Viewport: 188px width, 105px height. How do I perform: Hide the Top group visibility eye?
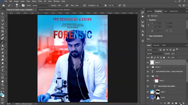[x=148, y=76]
